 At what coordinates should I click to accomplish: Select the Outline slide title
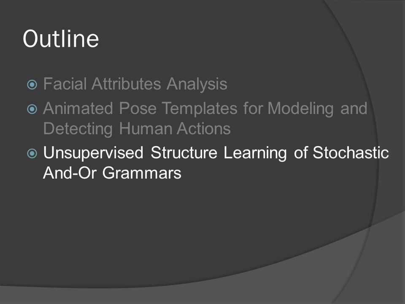pyautogui.click(x=61, y=39)
